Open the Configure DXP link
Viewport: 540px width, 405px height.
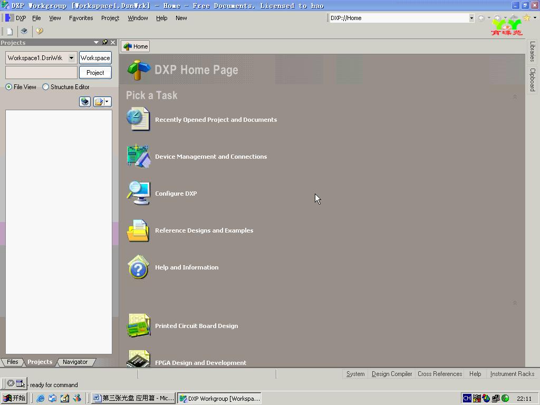tap(176, 194)
